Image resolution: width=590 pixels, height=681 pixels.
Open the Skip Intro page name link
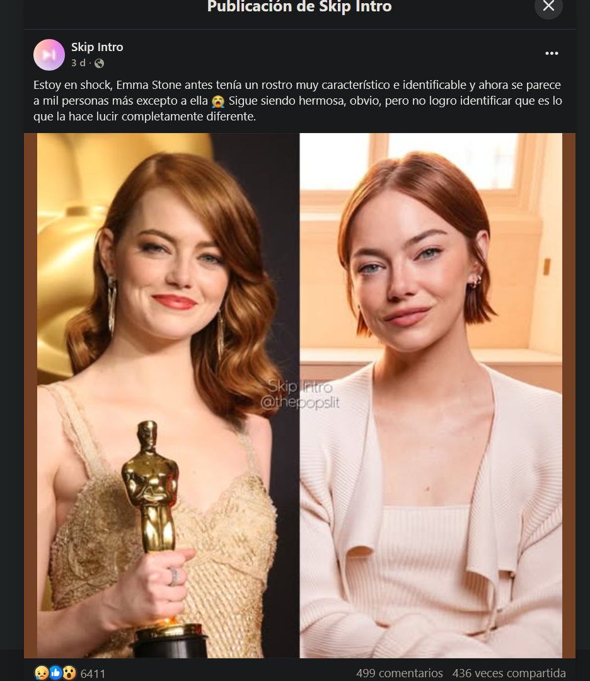(97, 47)
